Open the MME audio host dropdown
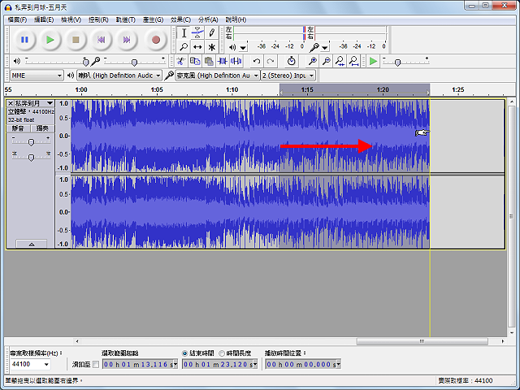Image resolution: width=520 pixels, height=390 pixels. click(37, 76)
